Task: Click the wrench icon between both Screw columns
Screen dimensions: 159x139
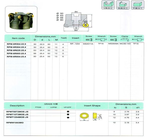Action: coord(101,40)
